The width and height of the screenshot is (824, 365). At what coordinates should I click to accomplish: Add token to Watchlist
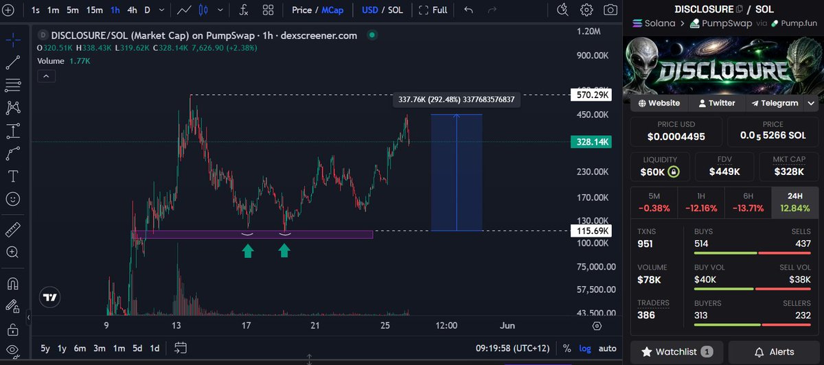click(x=676, y=352)
